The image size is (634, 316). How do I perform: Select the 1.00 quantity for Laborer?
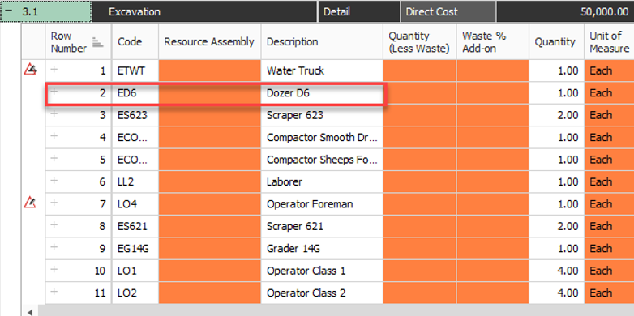point(556,181)
